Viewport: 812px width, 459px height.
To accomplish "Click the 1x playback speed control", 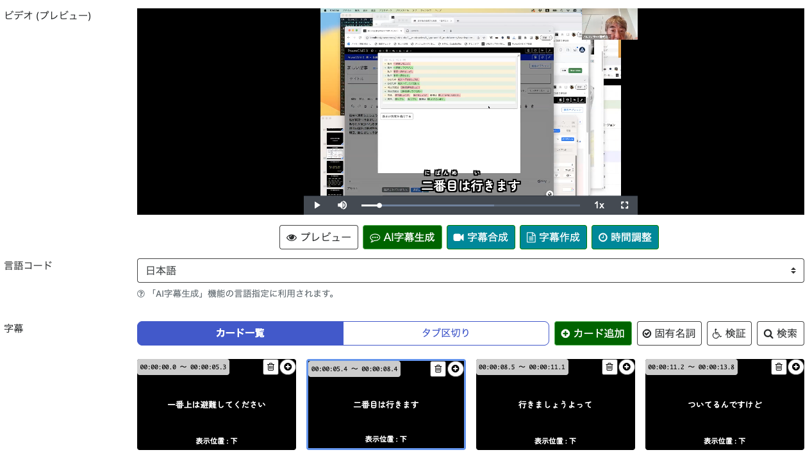I will (x=599, y=204).
